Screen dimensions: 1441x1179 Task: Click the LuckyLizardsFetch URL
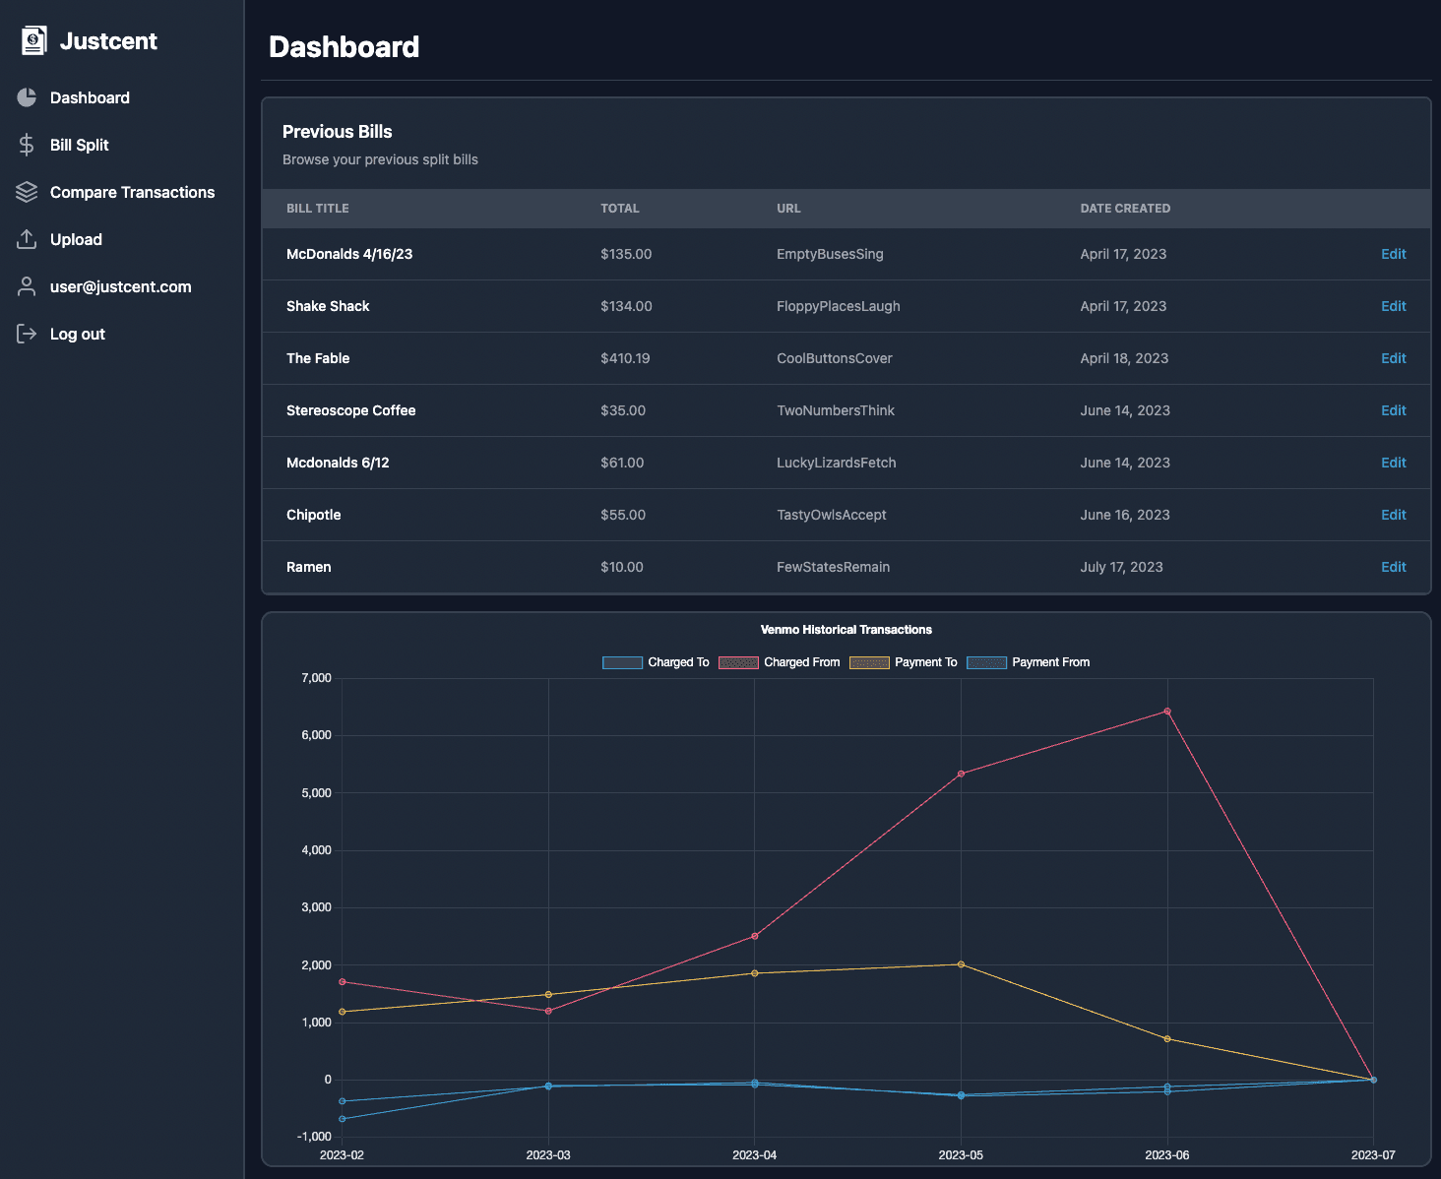coord(837,463)
